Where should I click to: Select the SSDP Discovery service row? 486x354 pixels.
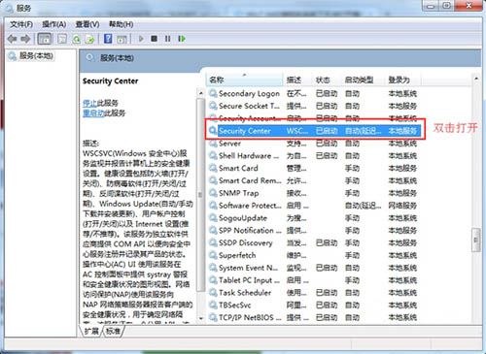314,242
